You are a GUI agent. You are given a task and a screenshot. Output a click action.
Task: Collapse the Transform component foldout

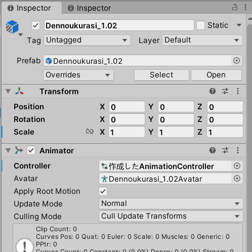[x=8, y=91]
